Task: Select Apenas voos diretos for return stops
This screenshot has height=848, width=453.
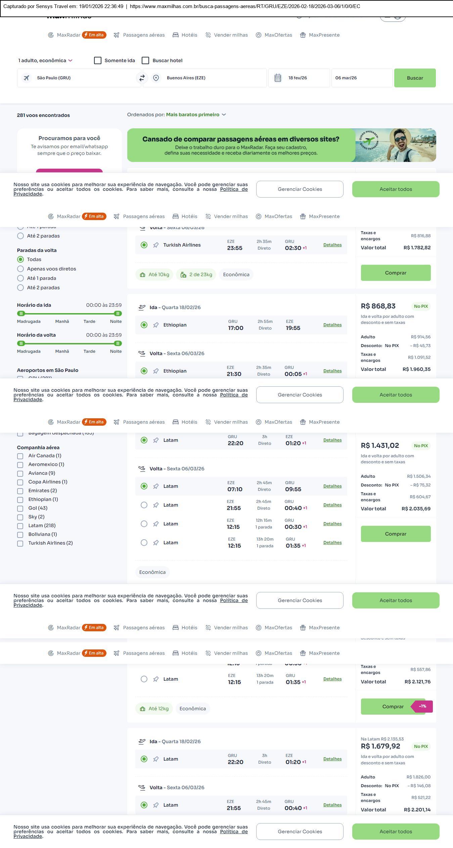Action: pos(20,269)
